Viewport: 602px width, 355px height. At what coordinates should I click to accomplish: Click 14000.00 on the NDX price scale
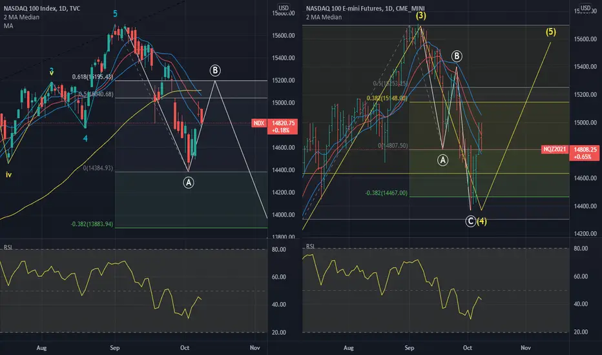click(x=284, y=215)
